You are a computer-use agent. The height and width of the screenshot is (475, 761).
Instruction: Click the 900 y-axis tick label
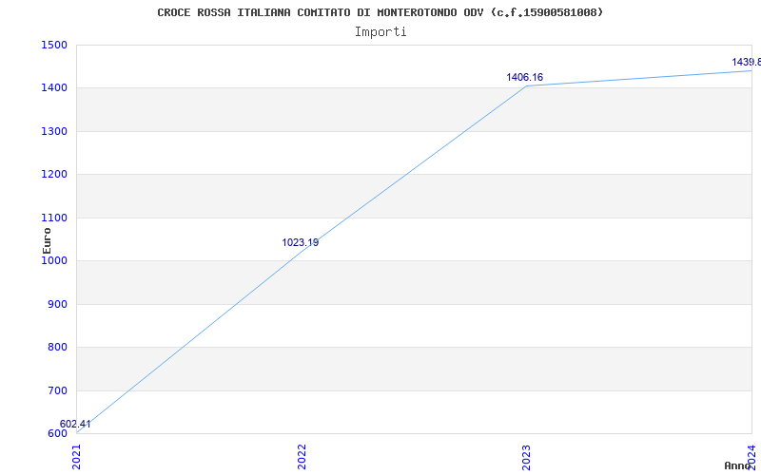tap(57, 304)
